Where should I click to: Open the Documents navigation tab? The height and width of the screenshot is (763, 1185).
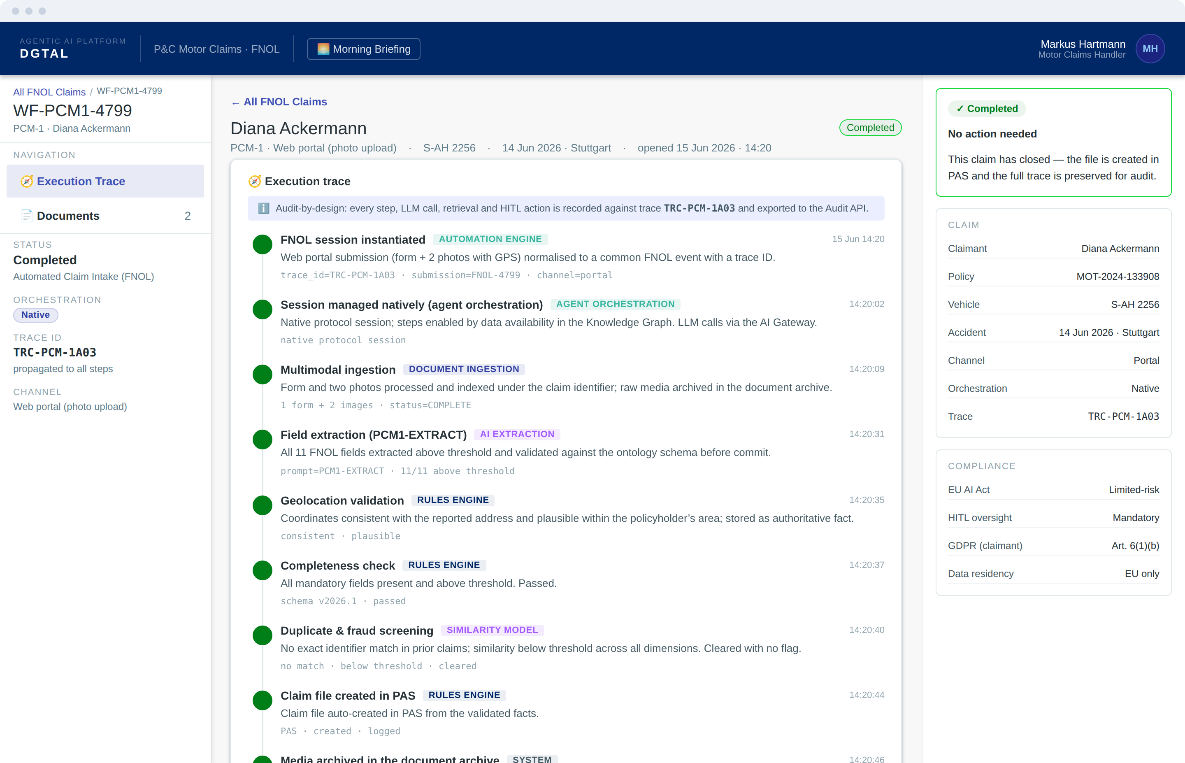(105, 216)
